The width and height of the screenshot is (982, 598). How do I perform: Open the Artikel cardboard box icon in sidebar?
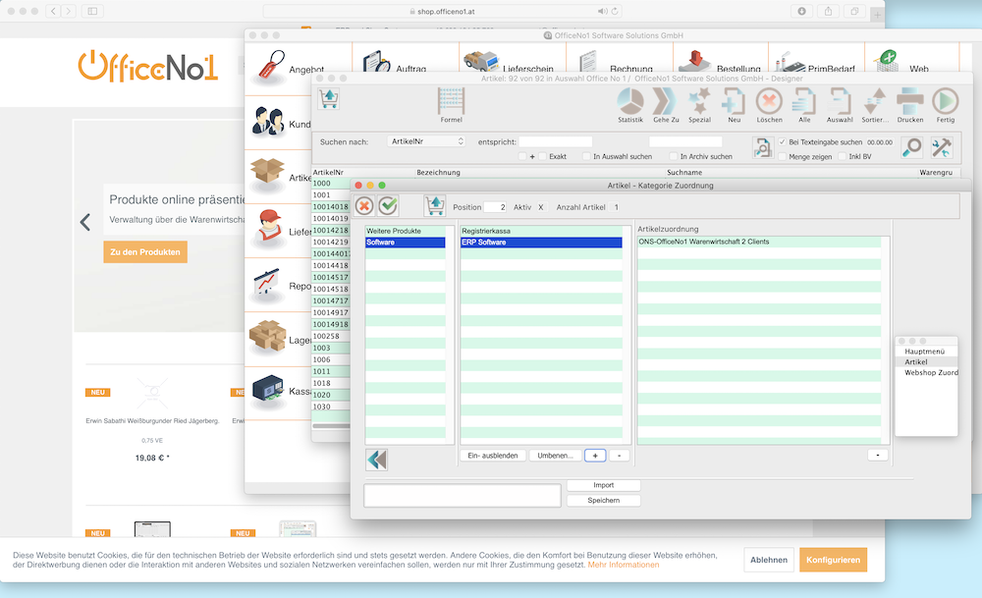tap(267, 173)
